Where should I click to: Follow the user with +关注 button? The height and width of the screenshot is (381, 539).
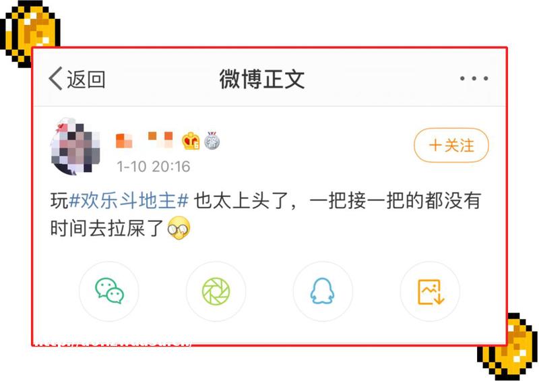[451, 145]
